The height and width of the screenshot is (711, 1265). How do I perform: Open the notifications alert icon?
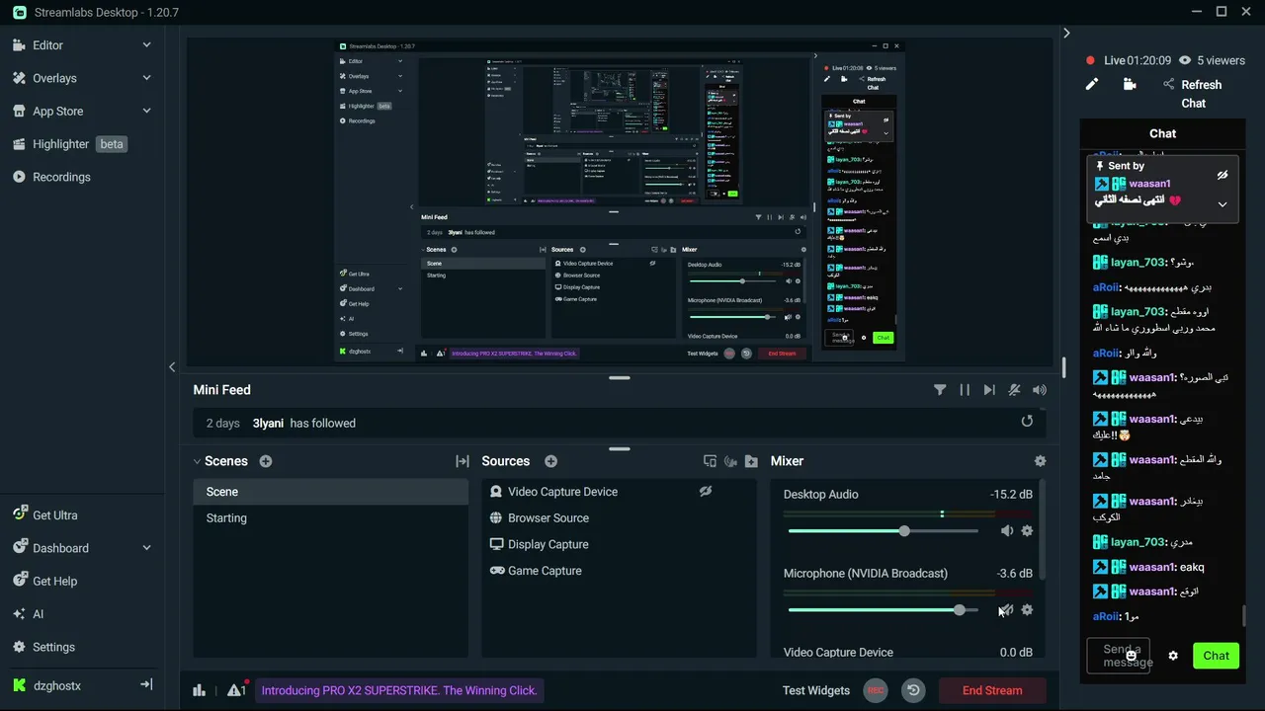point(236,690)
